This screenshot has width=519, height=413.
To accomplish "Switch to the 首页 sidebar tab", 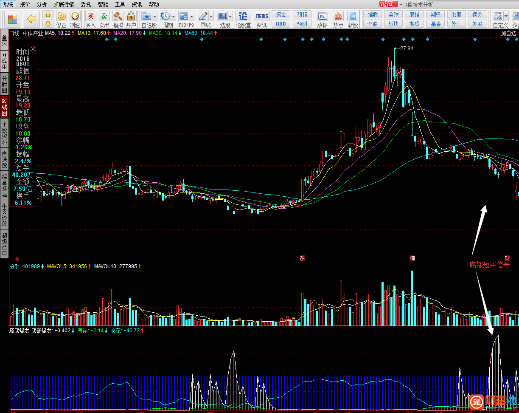I will pos(4,40).
